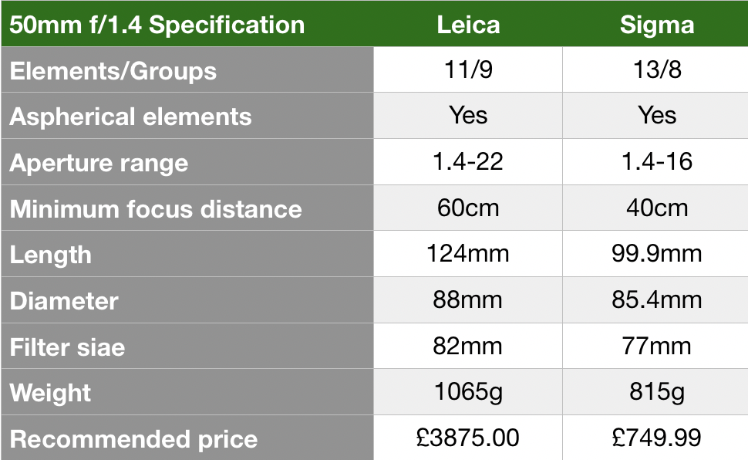
Task: Select the 82mm Leica filter cell
Action: point(468,347)
